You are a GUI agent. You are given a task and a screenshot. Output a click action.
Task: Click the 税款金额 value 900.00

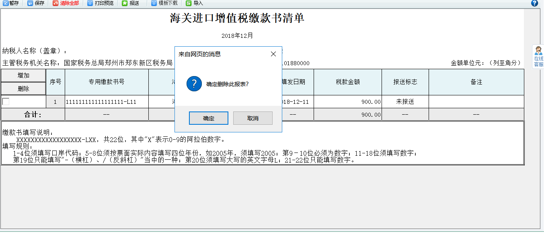pyautogui.click(x=370, y=102)
